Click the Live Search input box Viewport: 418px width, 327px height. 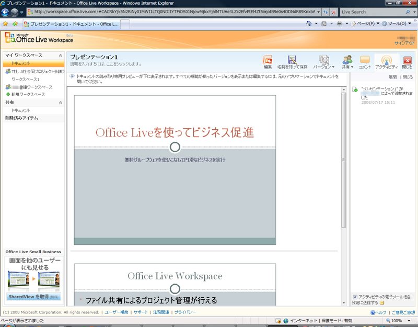373,12
